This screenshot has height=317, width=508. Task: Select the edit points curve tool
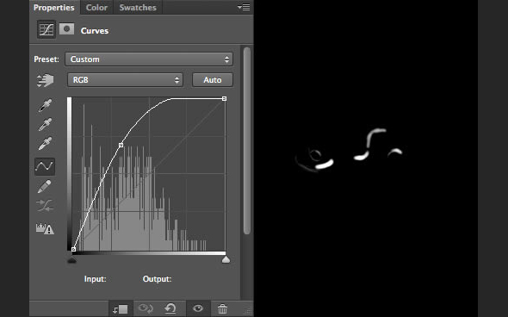coord(45,166)
